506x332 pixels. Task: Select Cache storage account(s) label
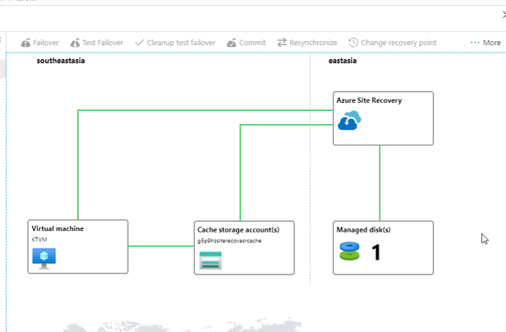238,230
